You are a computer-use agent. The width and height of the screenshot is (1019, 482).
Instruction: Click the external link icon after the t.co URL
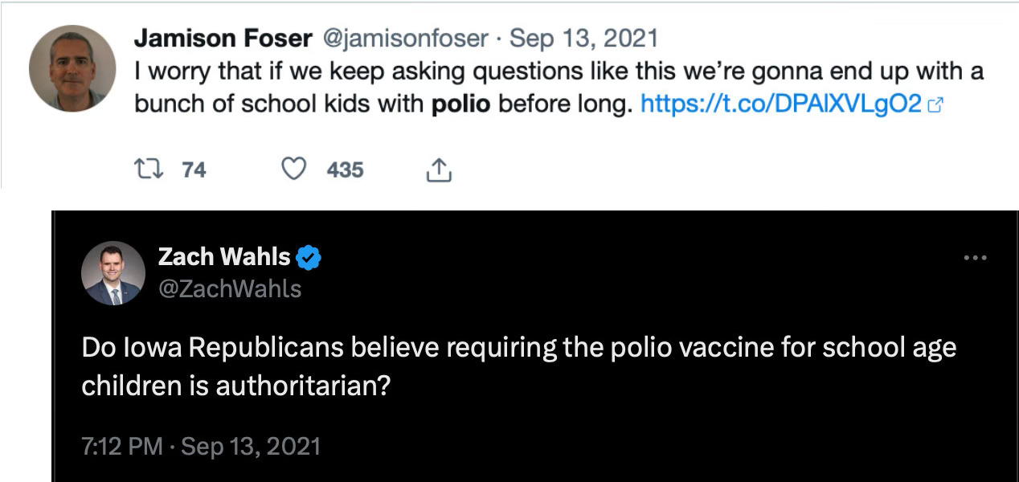tap(934, 105)
